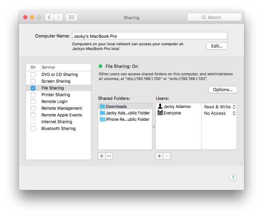This screenshot has width=263, height=217.
Task: Change Everyone's No Access permission
Action: tap(220, 113)
